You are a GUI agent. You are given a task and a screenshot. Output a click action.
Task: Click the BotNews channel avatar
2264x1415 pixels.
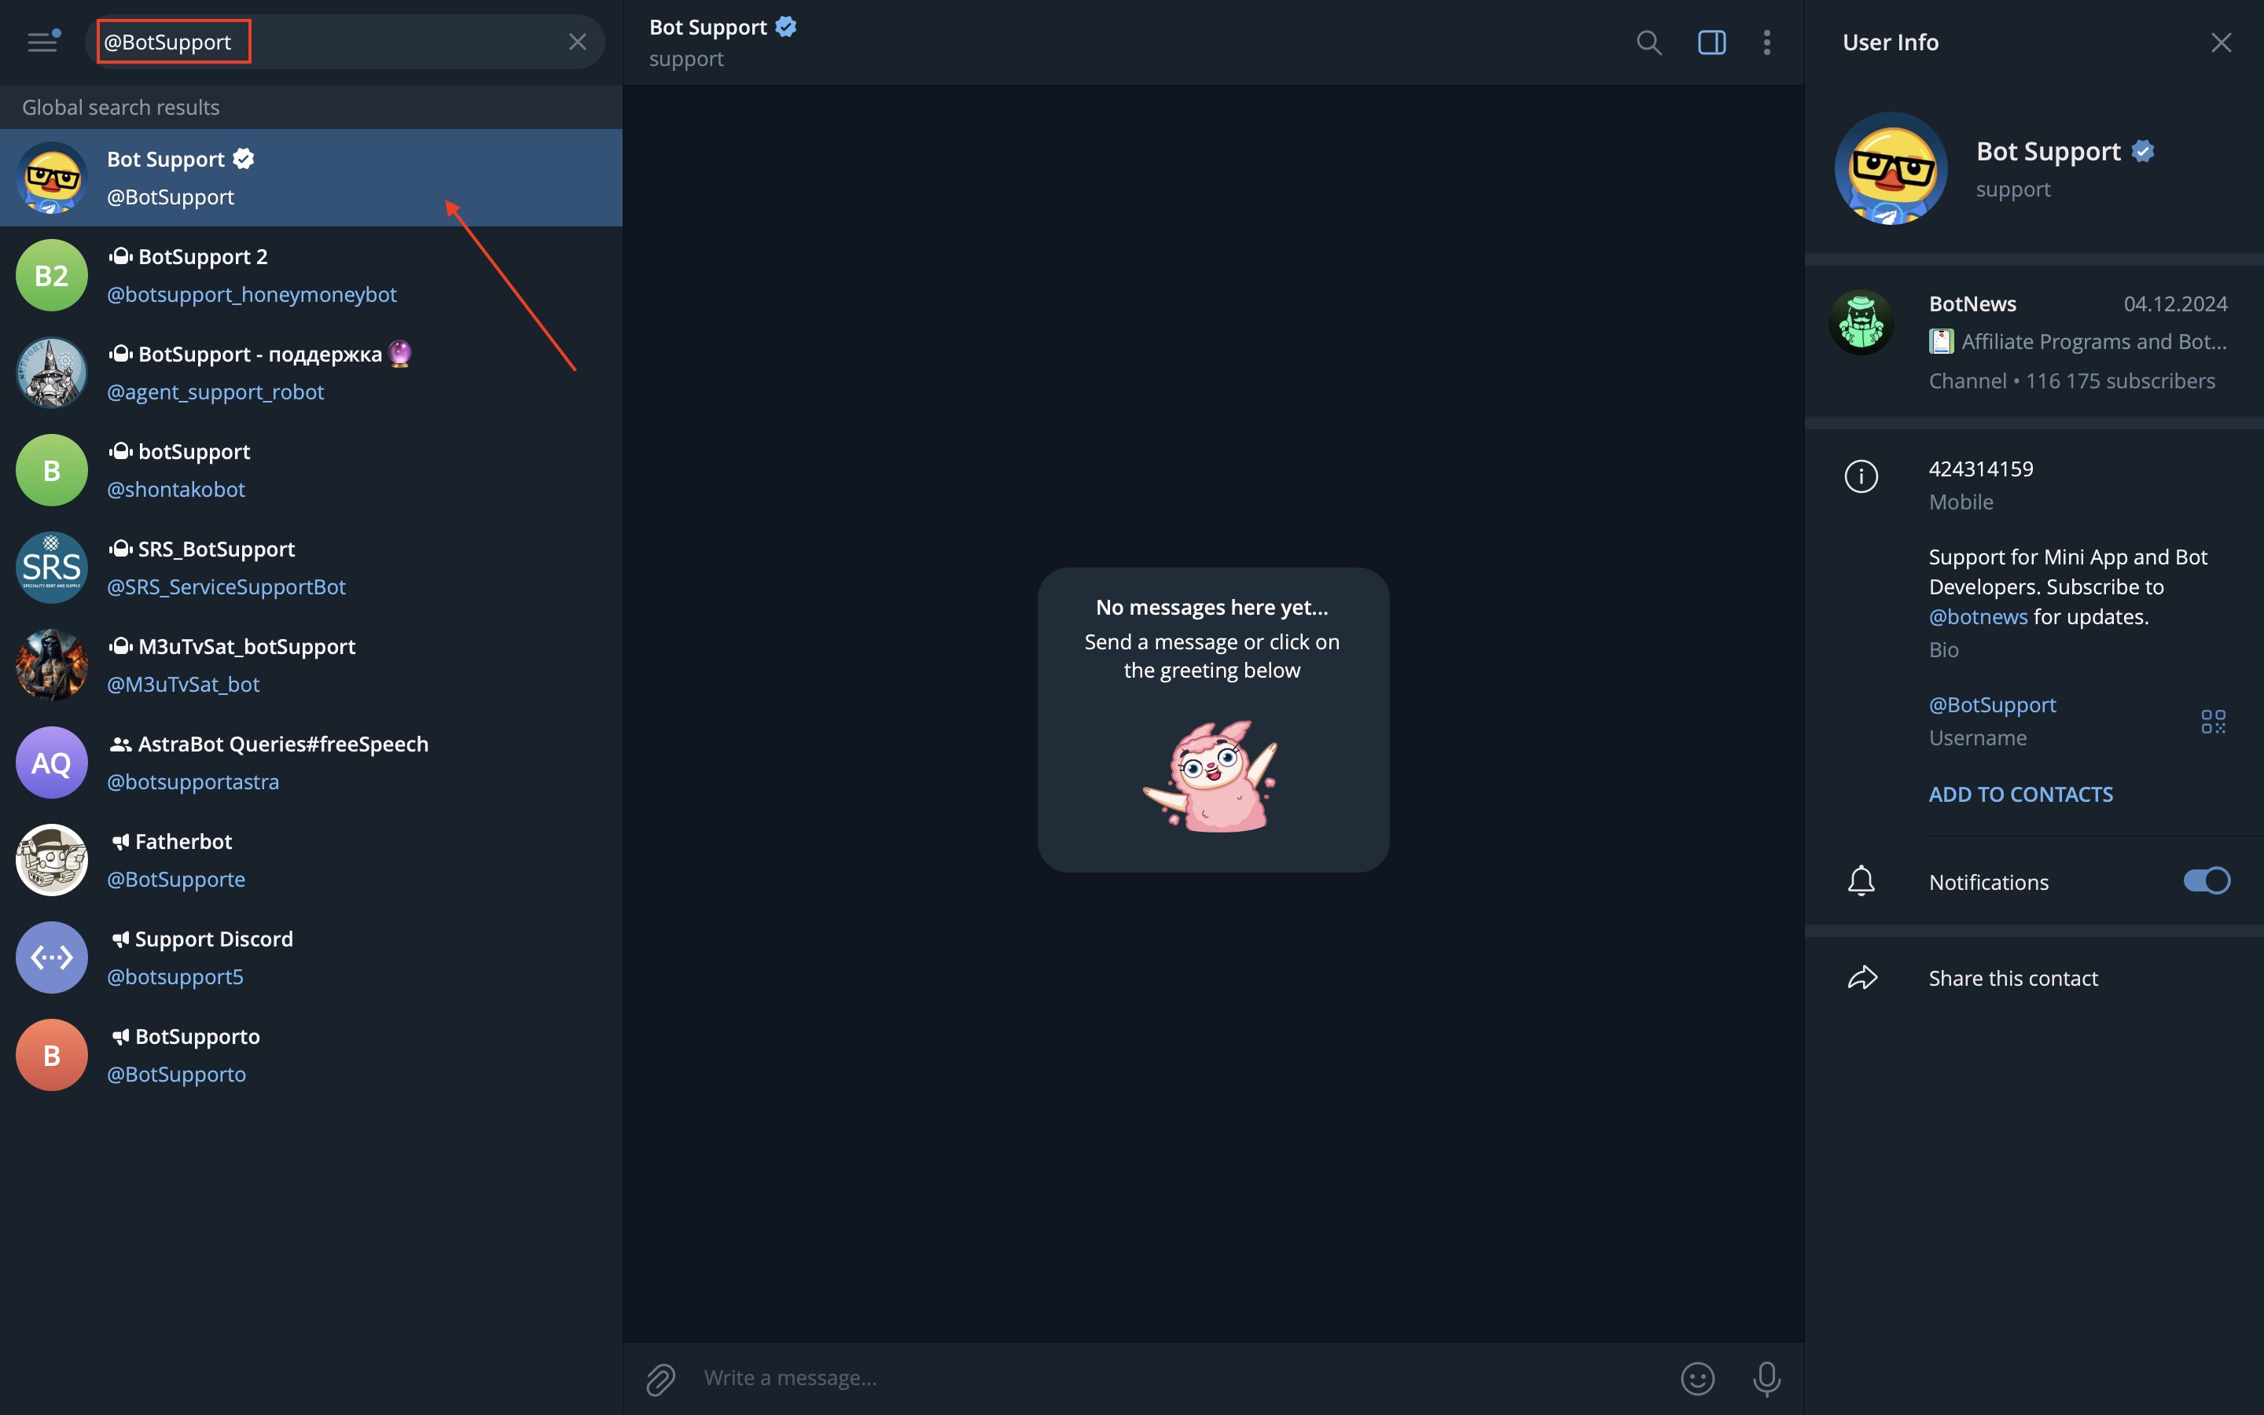click(1861, 323)
